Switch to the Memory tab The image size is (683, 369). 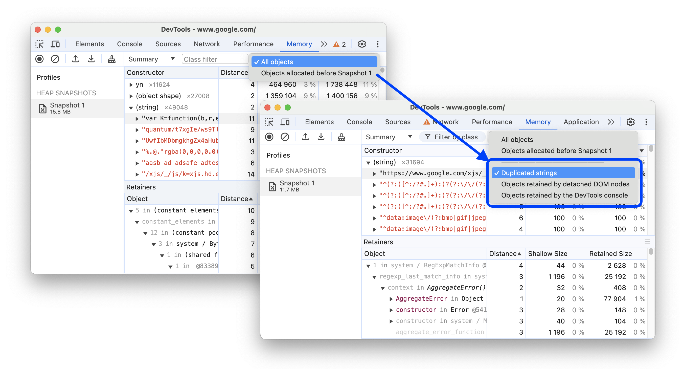pyautogui.click(x=538, y=122)
